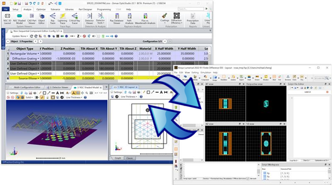The height and width of the screenshot is (185, 332).
Task: Go to previous configuration
Action: 165,42
